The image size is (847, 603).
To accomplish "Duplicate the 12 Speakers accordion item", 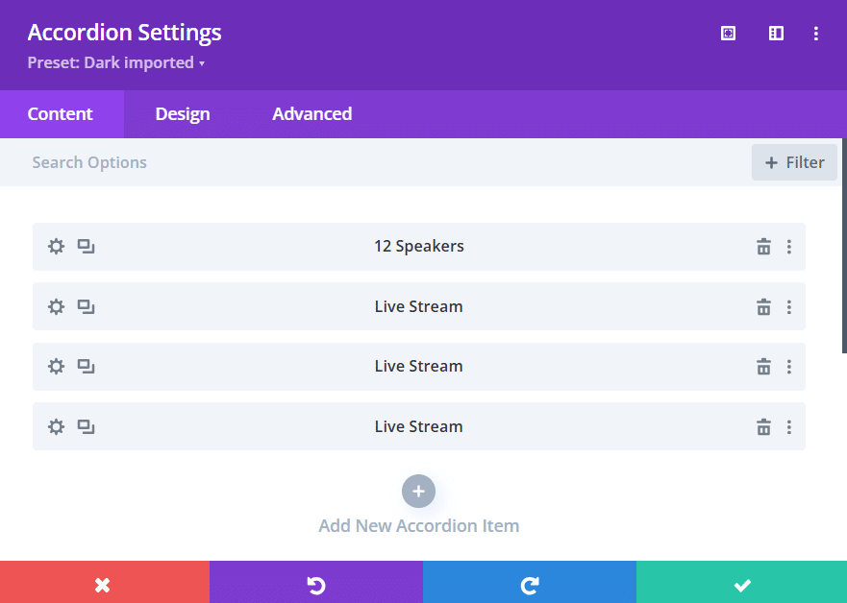I will 86,246.
